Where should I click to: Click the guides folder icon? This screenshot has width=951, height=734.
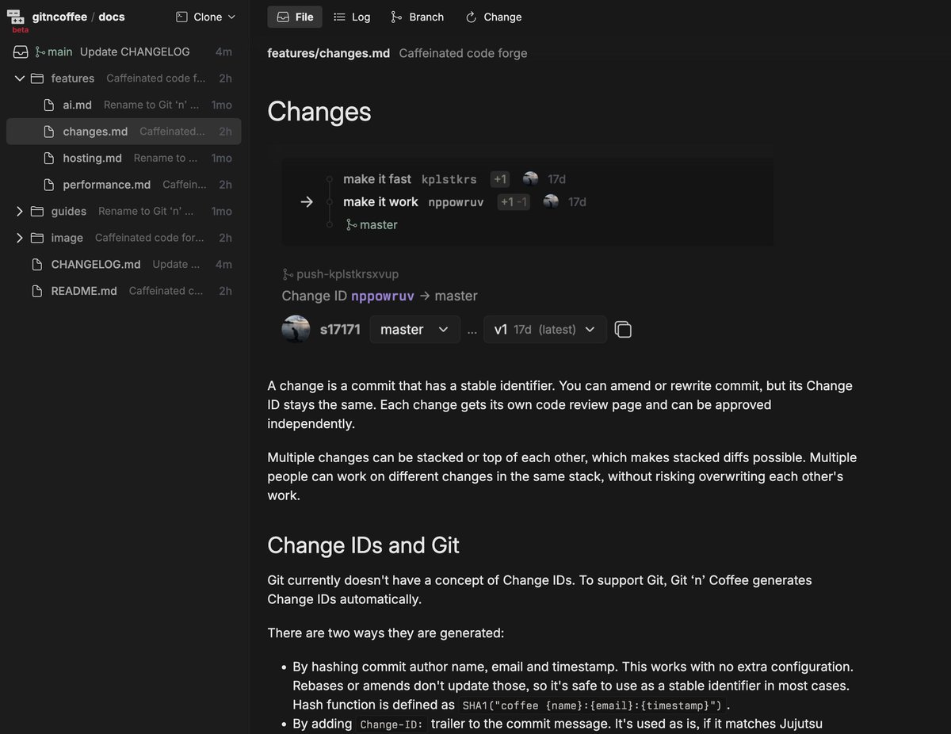37,211
